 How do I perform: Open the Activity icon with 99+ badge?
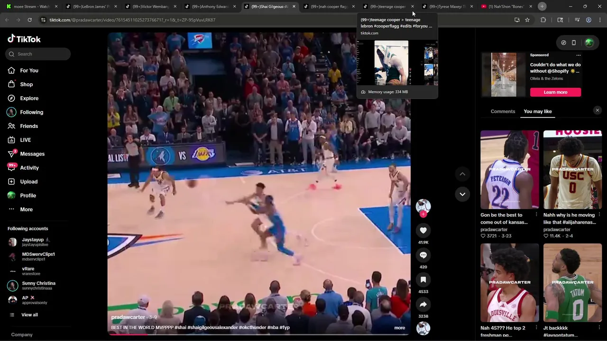click(11, 167)
